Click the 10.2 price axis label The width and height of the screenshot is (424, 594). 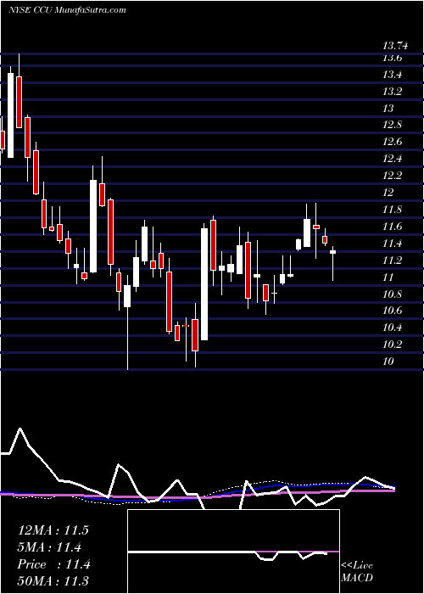[x=392, y=345]
